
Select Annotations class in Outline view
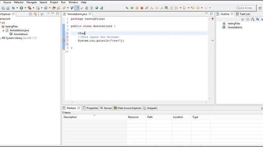point(235,27)
